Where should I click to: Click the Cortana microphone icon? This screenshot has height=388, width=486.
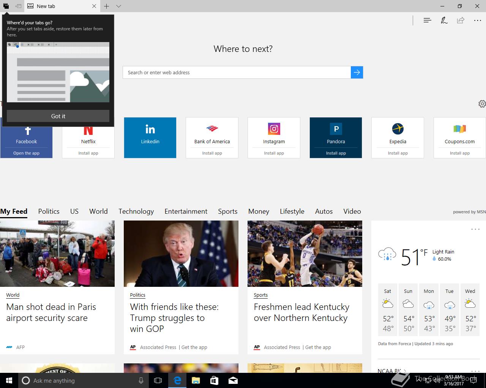pyautogui.click(x=141, y=380)
